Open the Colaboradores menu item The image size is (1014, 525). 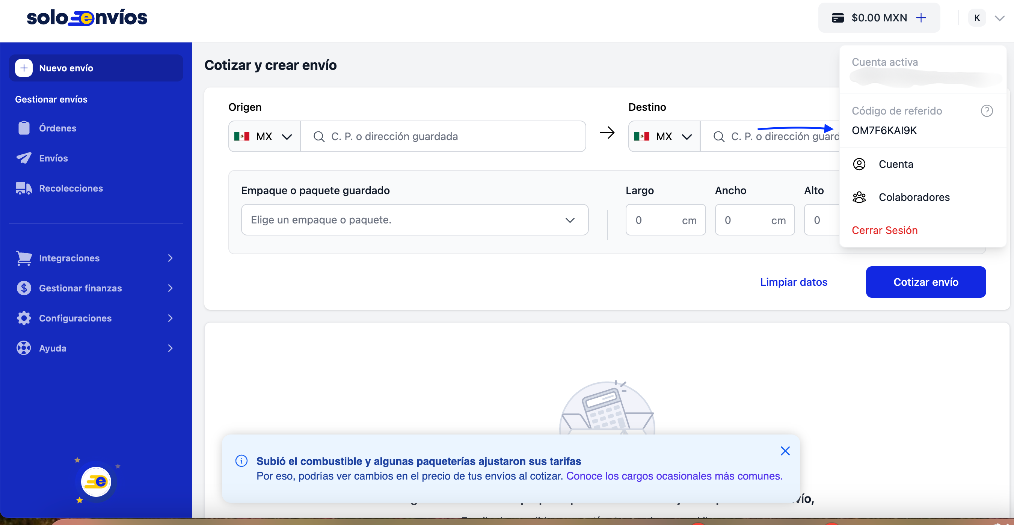tap(914, 197)
